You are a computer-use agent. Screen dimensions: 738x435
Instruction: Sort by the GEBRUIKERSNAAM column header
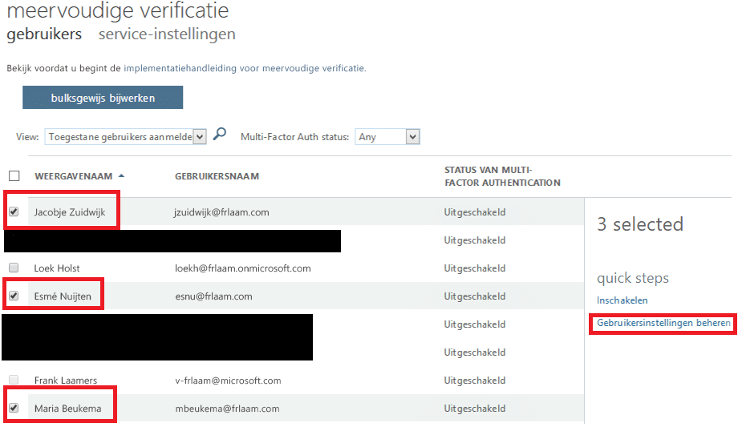pos(217,176)
